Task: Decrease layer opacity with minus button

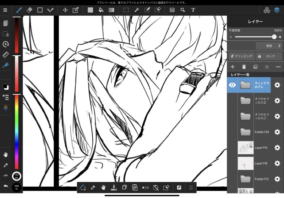Action: point(231,37)
